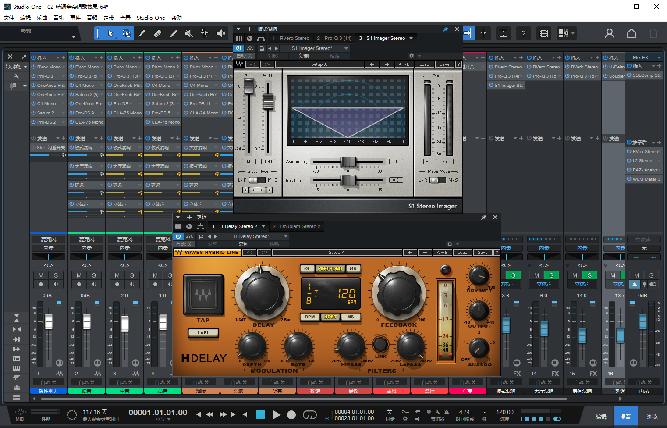
Task: Select the Paint pencil tool
Action: [174, 33]
